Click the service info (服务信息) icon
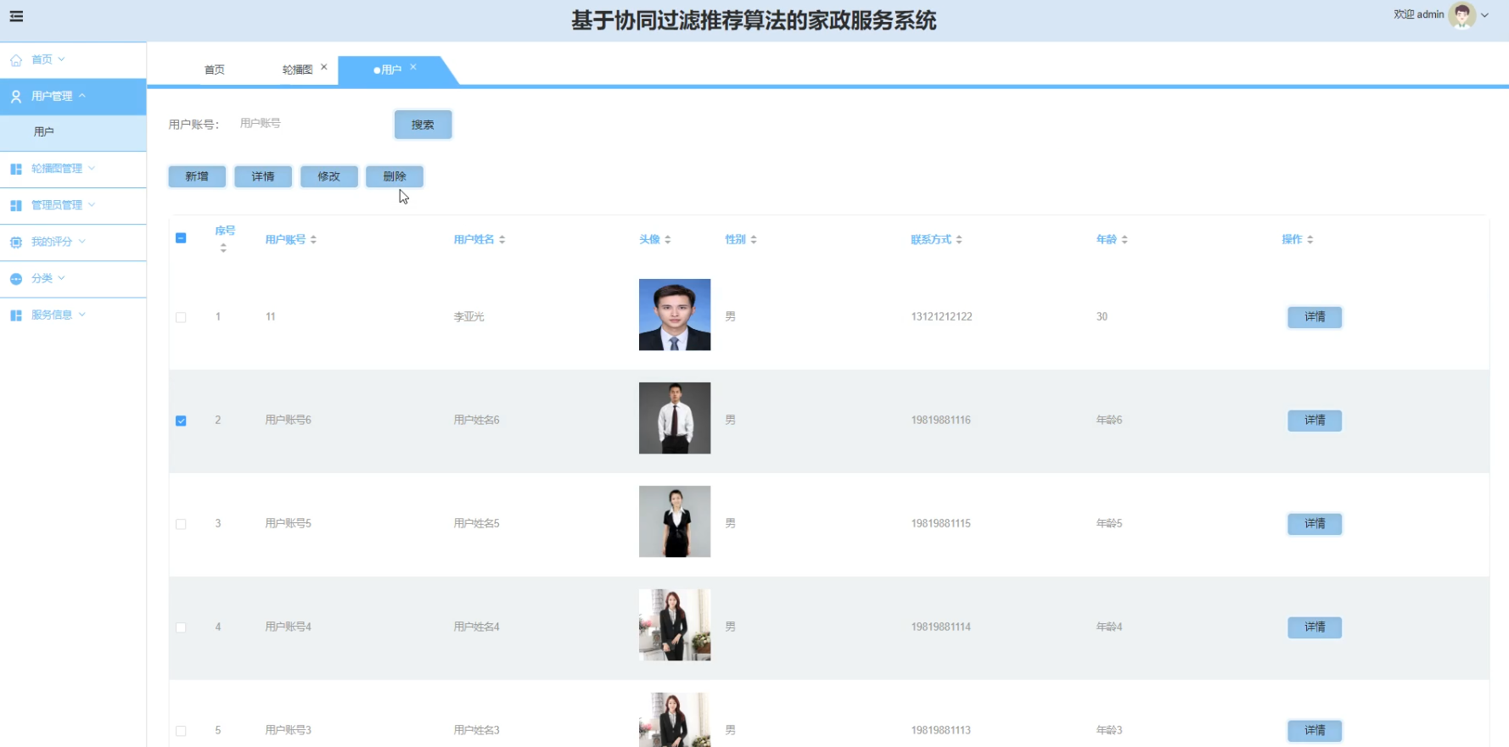This screenshot has width=1509, height=747. pos(16,315)
